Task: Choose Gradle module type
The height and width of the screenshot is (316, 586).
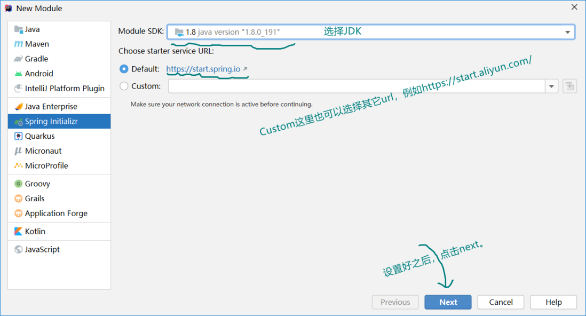Action: [59, 59]
